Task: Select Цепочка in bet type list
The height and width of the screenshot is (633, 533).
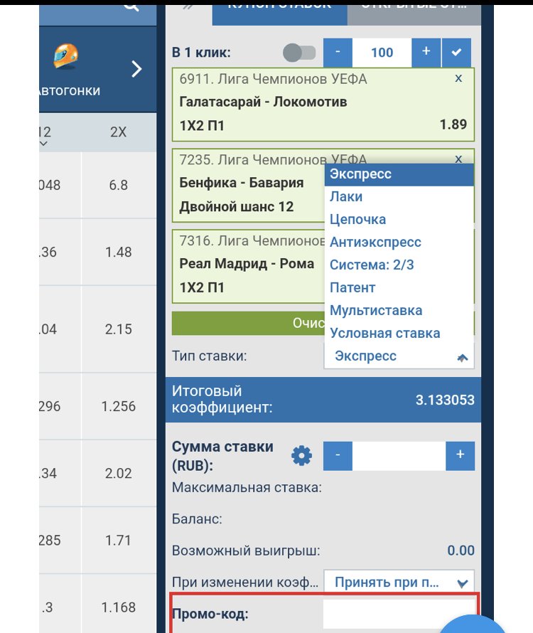Action: point(357,220)
